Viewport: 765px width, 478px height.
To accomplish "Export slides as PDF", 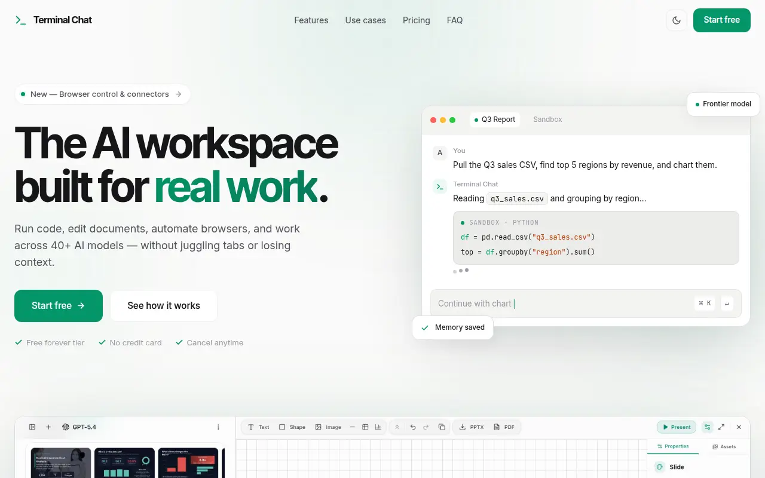I will click(504, 427).
